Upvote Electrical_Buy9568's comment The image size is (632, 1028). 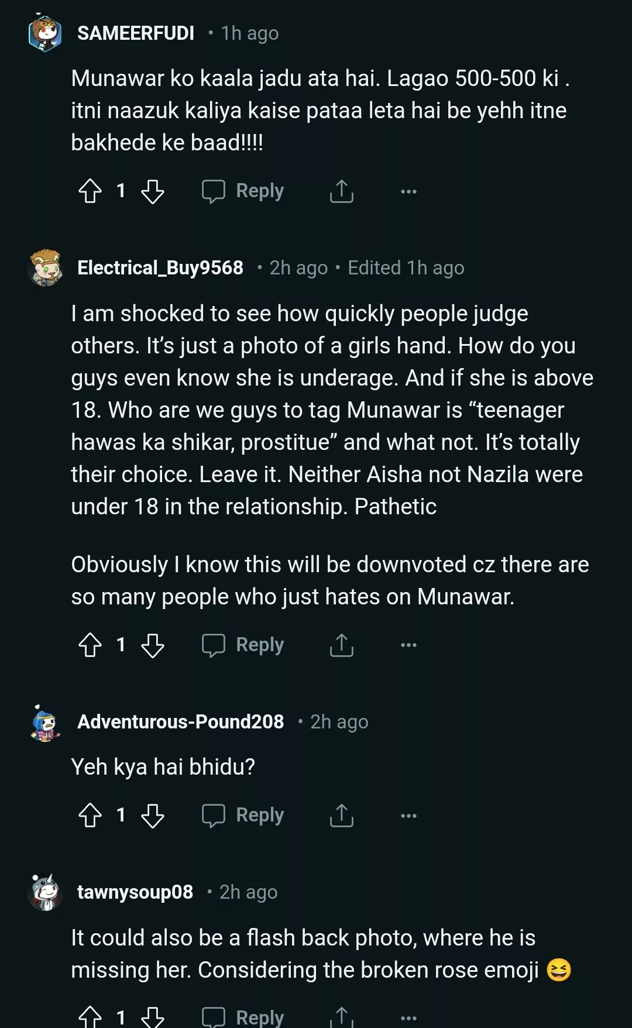pyautogui.click(x=90, y=645)
